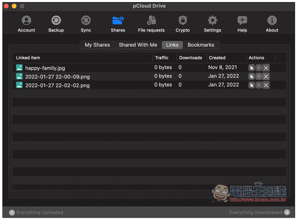Open the Crypto section
Image resolution: width=297 pixels, height=220 pixels.
[x=183, y=24]
